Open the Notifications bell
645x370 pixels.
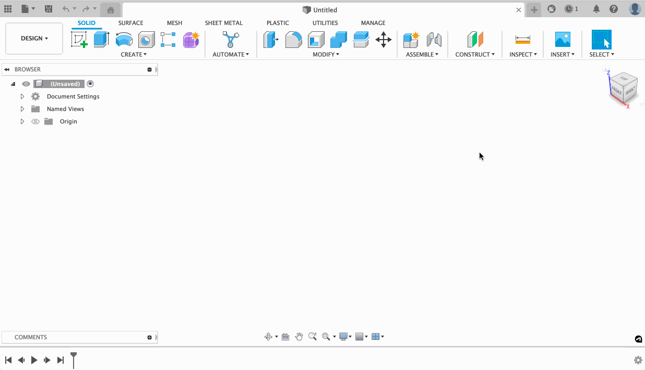click(596, 9)
